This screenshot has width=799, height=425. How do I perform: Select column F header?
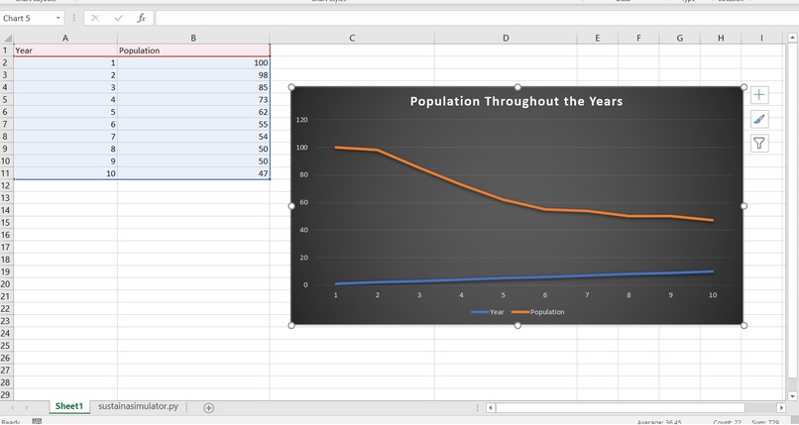[x=638, y=39]
